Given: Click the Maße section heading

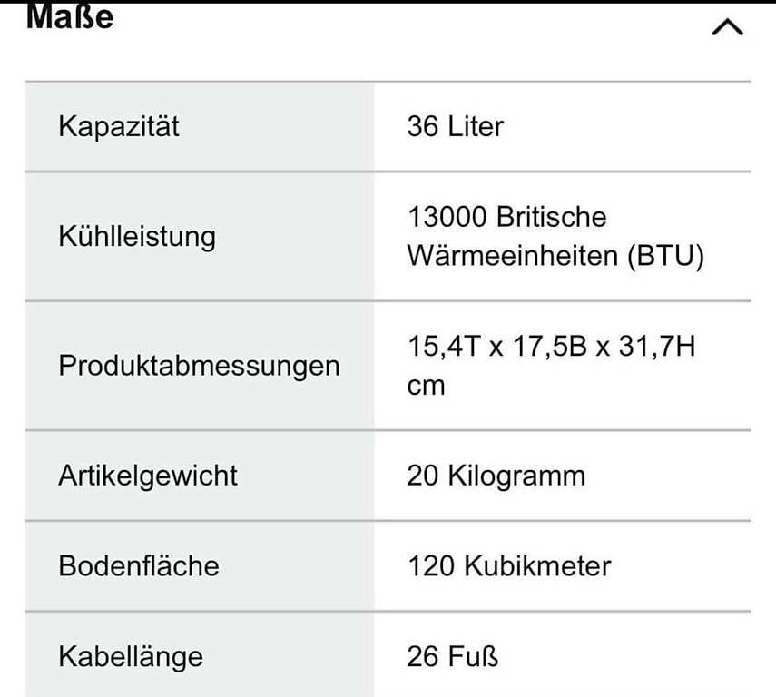Looking at the screenshot, I should (x=70, y=15).
